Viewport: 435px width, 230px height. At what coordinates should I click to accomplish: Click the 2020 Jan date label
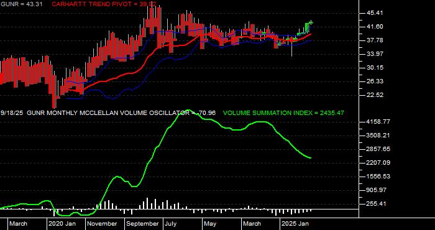[62, 224]
